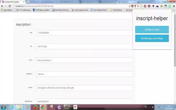
Task: Click the localhost address bar
Action: click(x=71, y=6)
